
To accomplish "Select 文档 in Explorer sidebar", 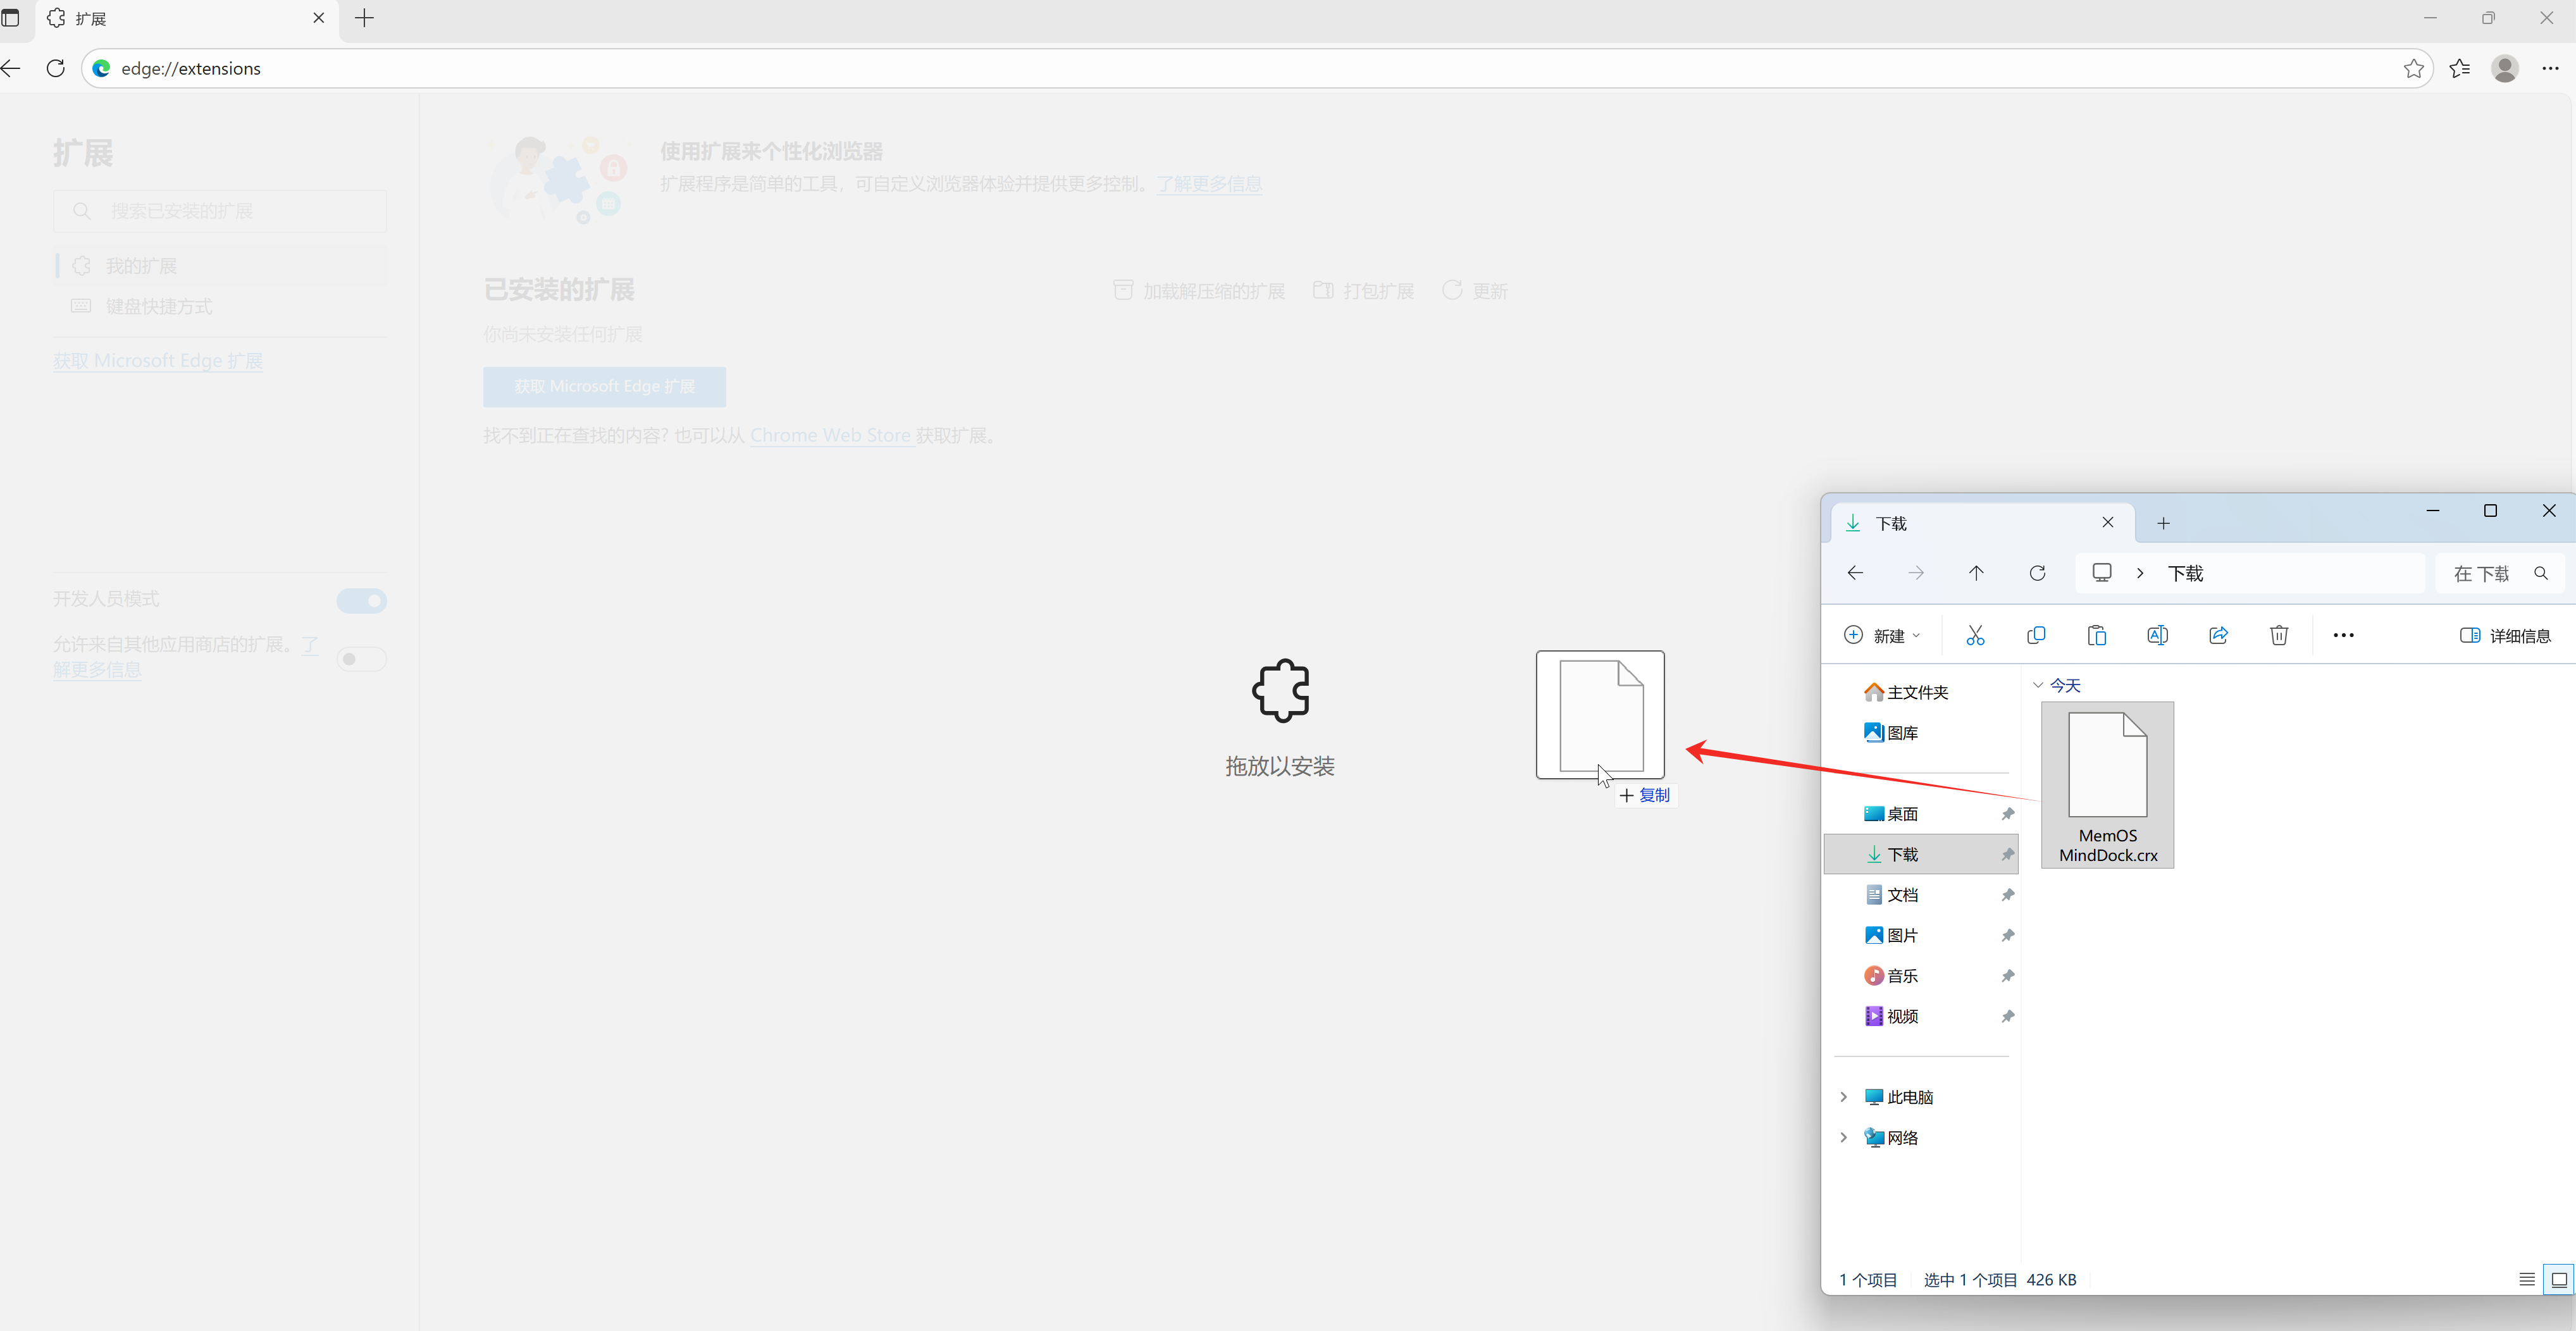I will point(1902,895).
